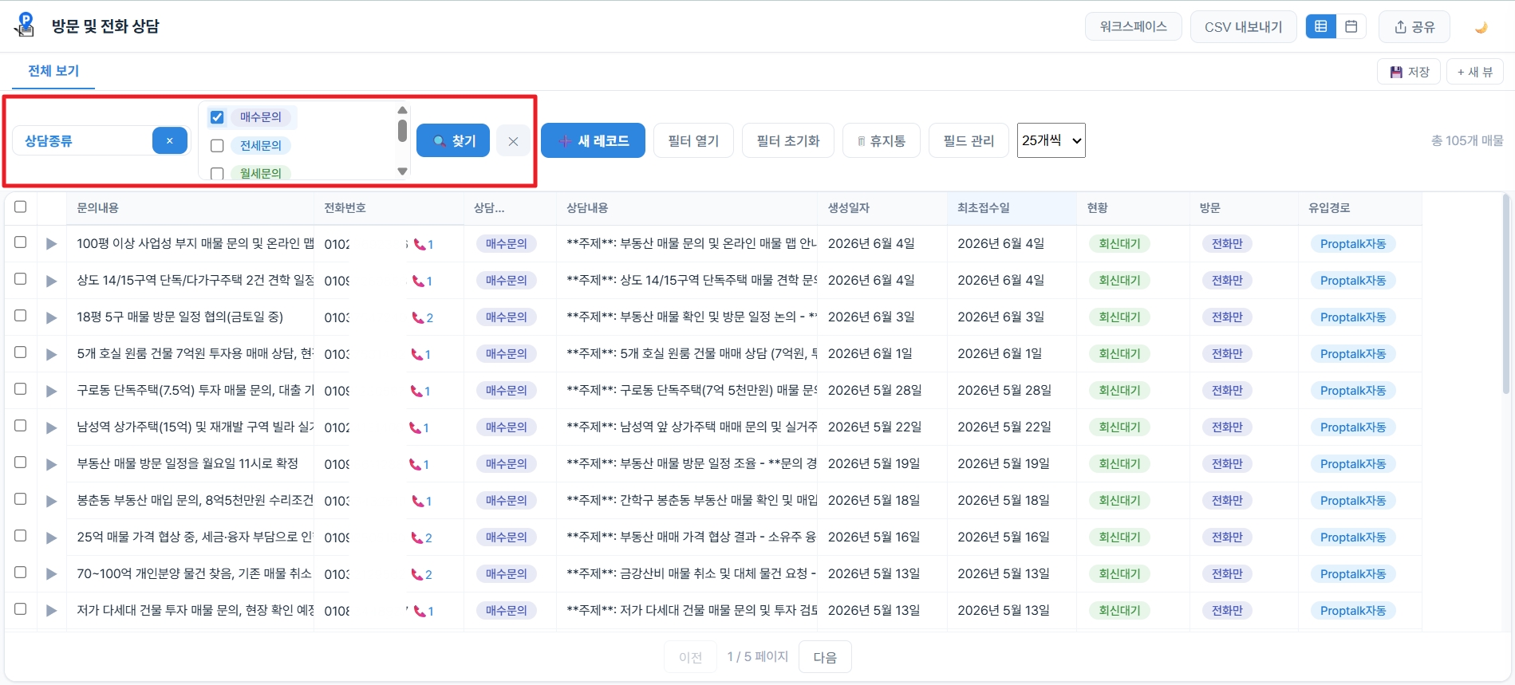Click phone icon in 저가 다세대 건물 row
Screen dimensions: 1515x685
coord(420,612)
